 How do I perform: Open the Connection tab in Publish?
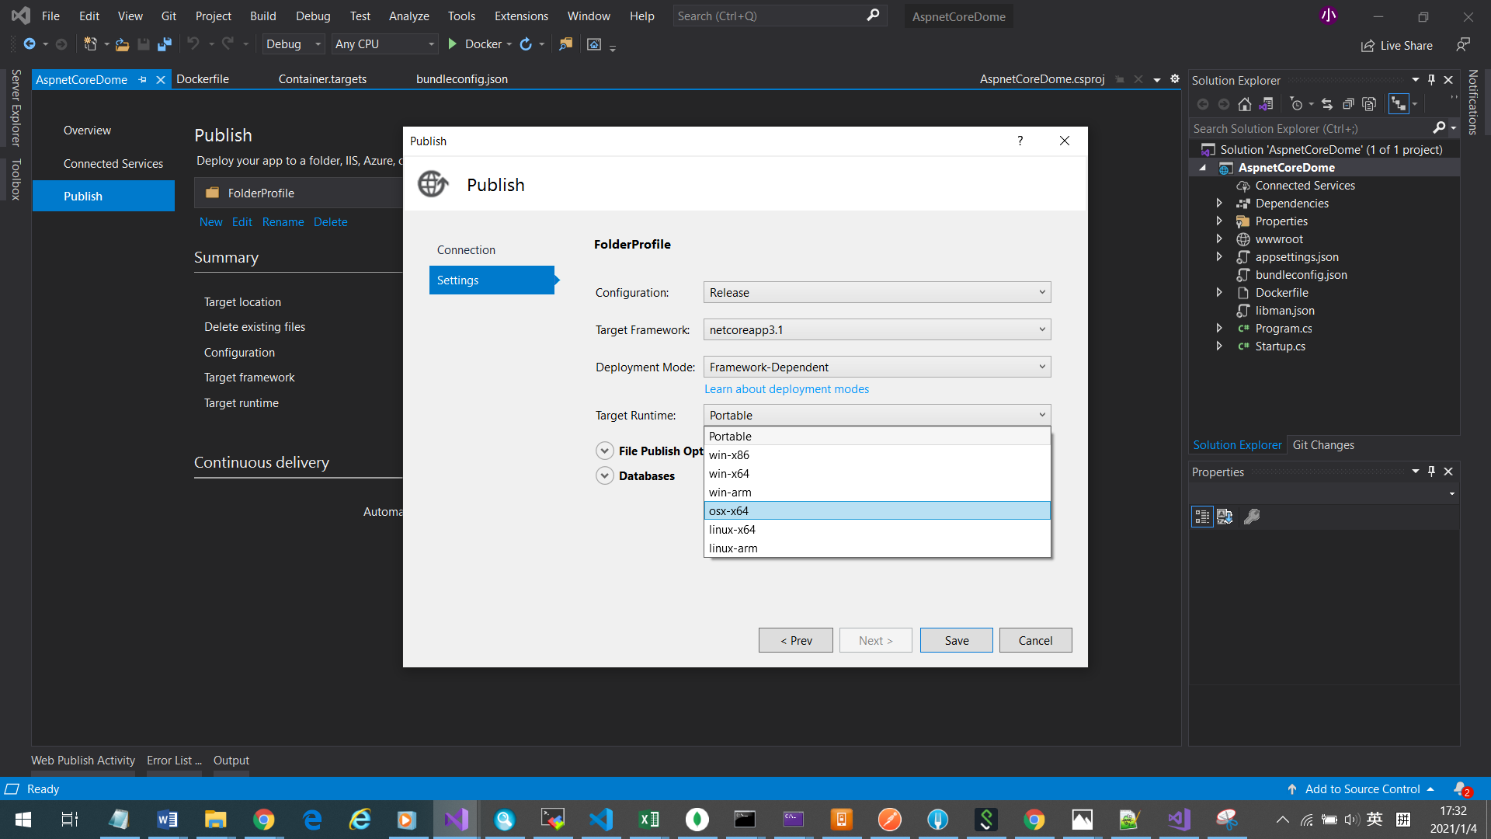point(466,249)
